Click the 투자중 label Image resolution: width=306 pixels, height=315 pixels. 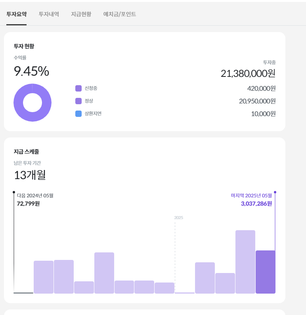[270, 63]
